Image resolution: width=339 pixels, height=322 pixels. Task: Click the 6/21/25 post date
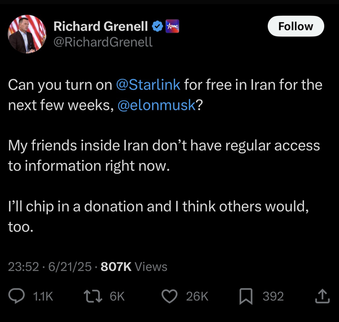[70, 267]
